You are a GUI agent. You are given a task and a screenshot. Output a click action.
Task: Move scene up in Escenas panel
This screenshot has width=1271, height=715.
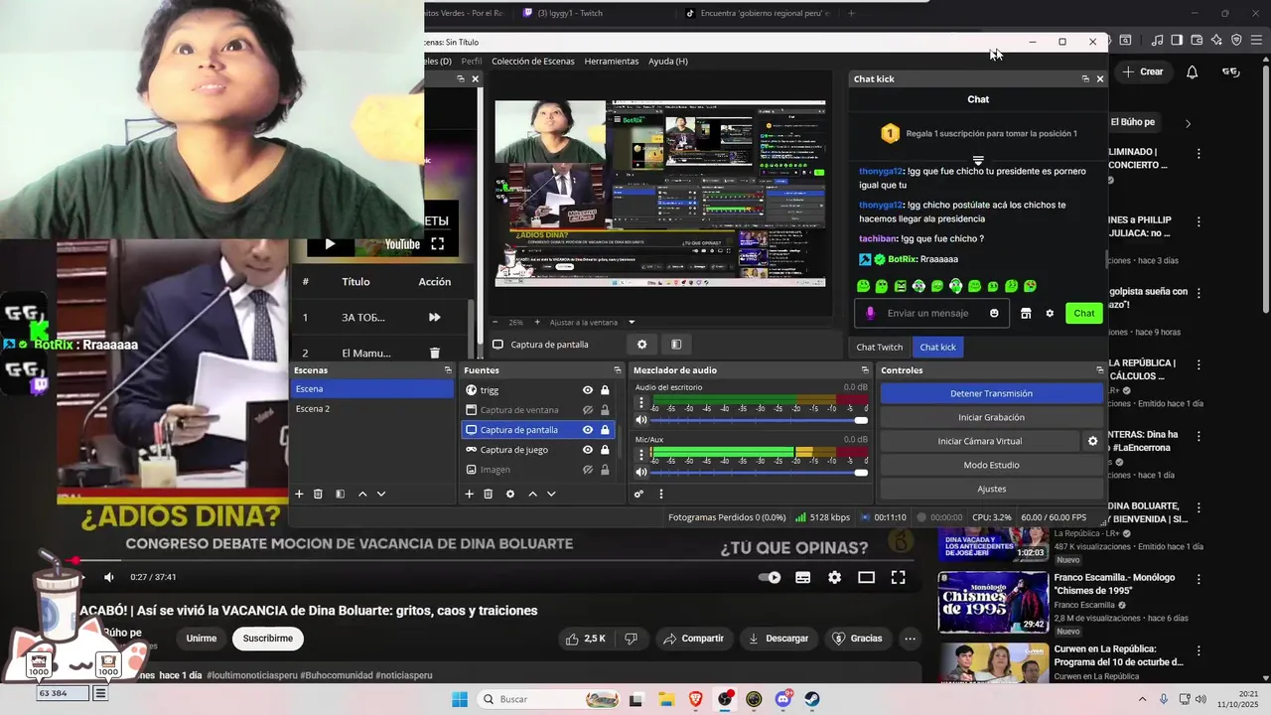click(362, 494)
